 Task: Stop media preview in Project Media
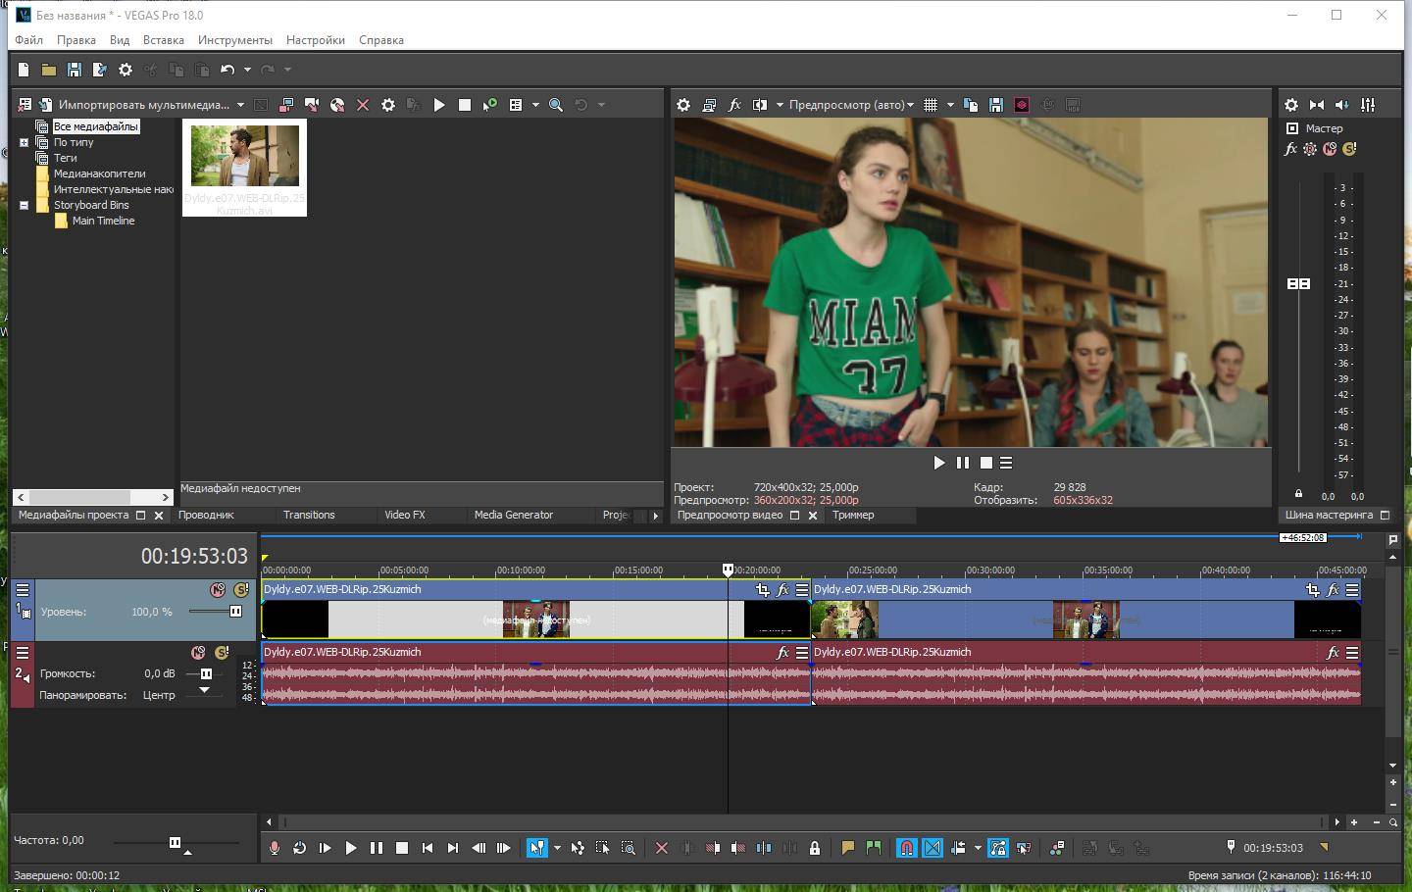465,105
